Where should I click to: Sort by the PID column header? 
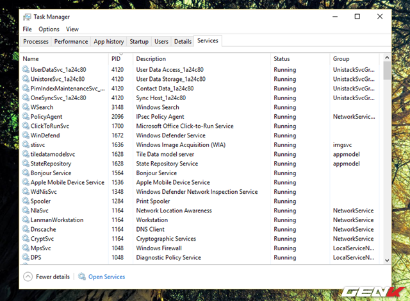coord(120,58)
